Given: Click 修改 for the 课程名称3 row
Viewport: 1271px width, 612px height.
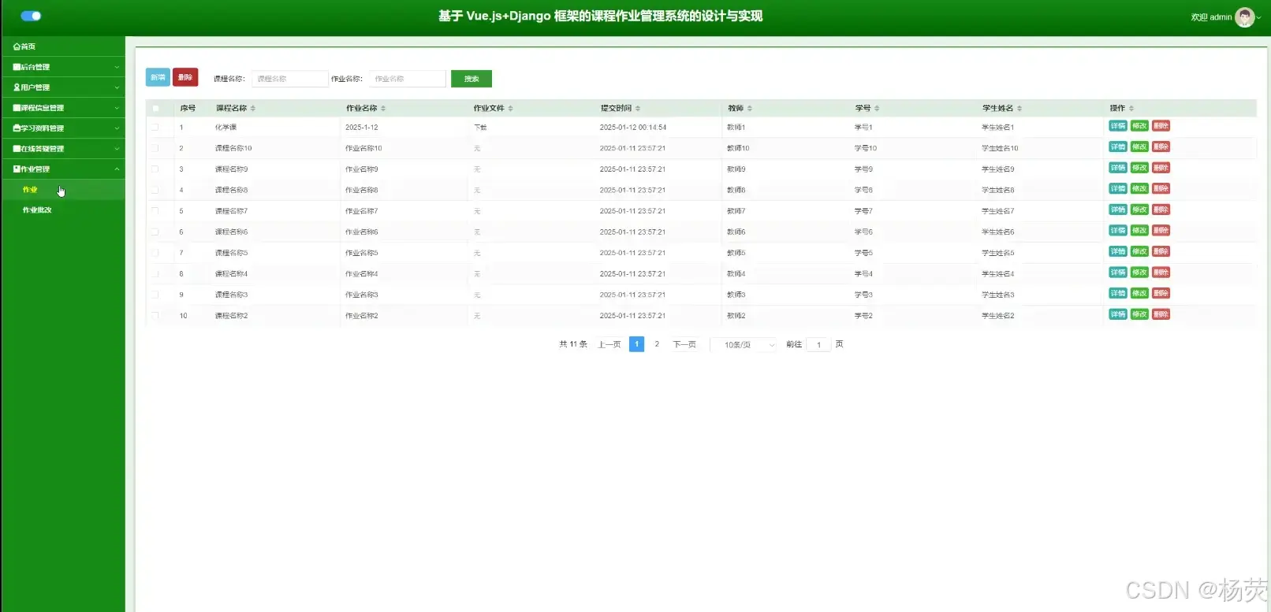Looking at the screenshot, I should (1139, 293).
